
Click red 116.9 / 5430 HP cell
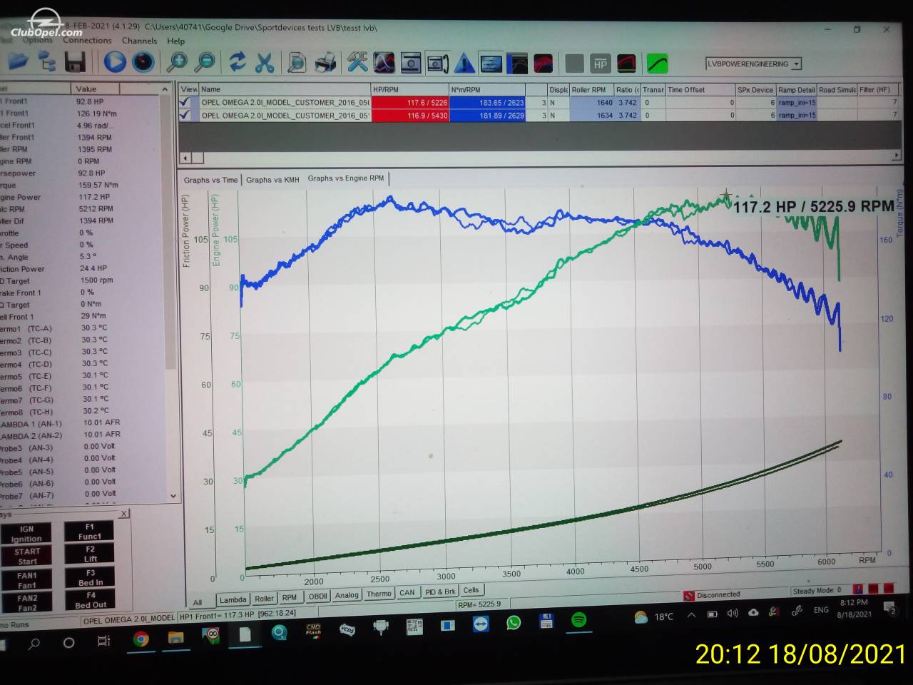(409, 116)
